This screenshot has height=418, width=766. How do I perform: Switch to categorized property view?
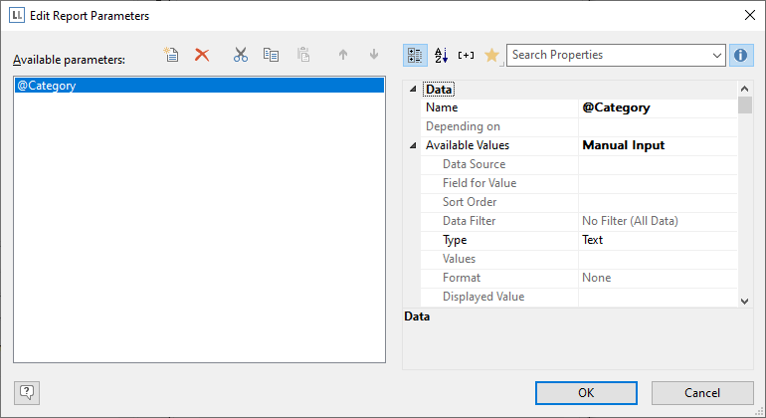[x=415, y=55]
